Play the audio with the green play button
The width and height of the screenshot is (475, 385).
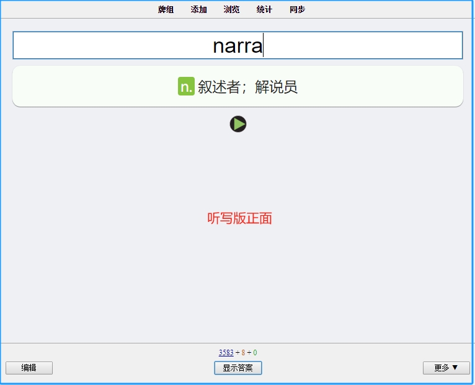click(238, 124)
